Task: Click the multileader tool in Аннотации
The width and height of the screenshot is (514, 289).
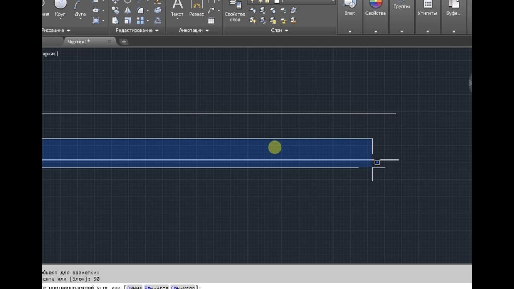Action: click(x=211, y=11)
